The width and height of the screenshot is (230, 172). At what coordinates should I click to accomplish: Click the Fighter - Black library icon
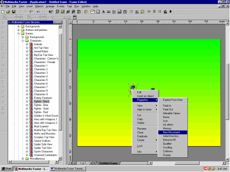(x=31, y=102)
